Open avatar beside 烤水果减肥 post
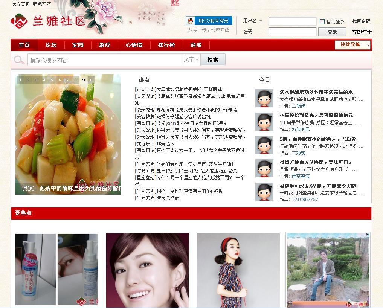This screenshot has width=383, height=308. tap(264, 98)
